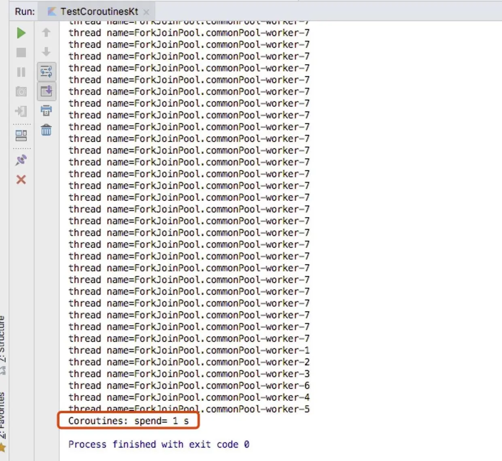Click the line ending with worker-2
Image resolution: width=502 pixels, height=461 pixels.
coord(189,362)
